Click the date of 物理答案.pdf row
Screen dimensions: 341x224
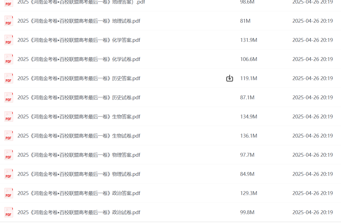pyautogui.click(x=312, y=155)
